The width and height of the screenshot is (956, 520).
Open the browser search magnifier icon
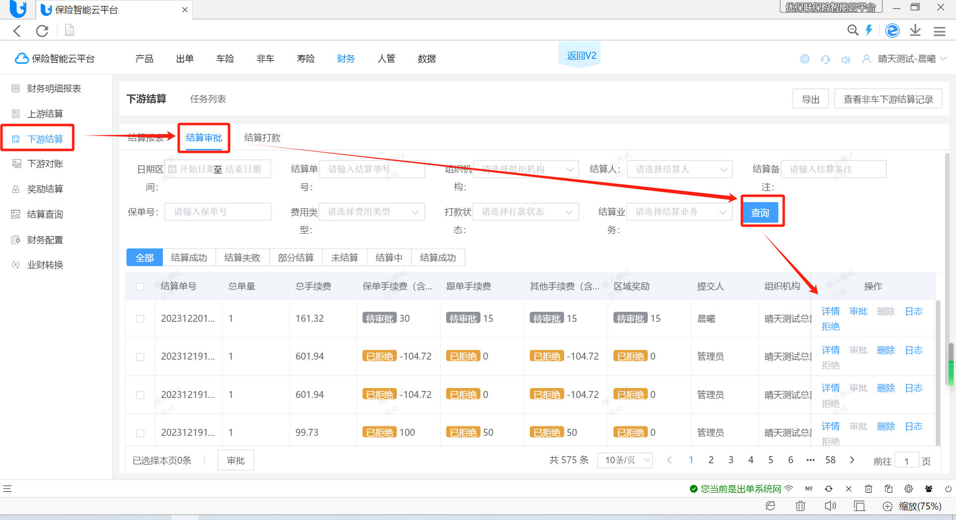pyautogui.click(x=852, y=30)
